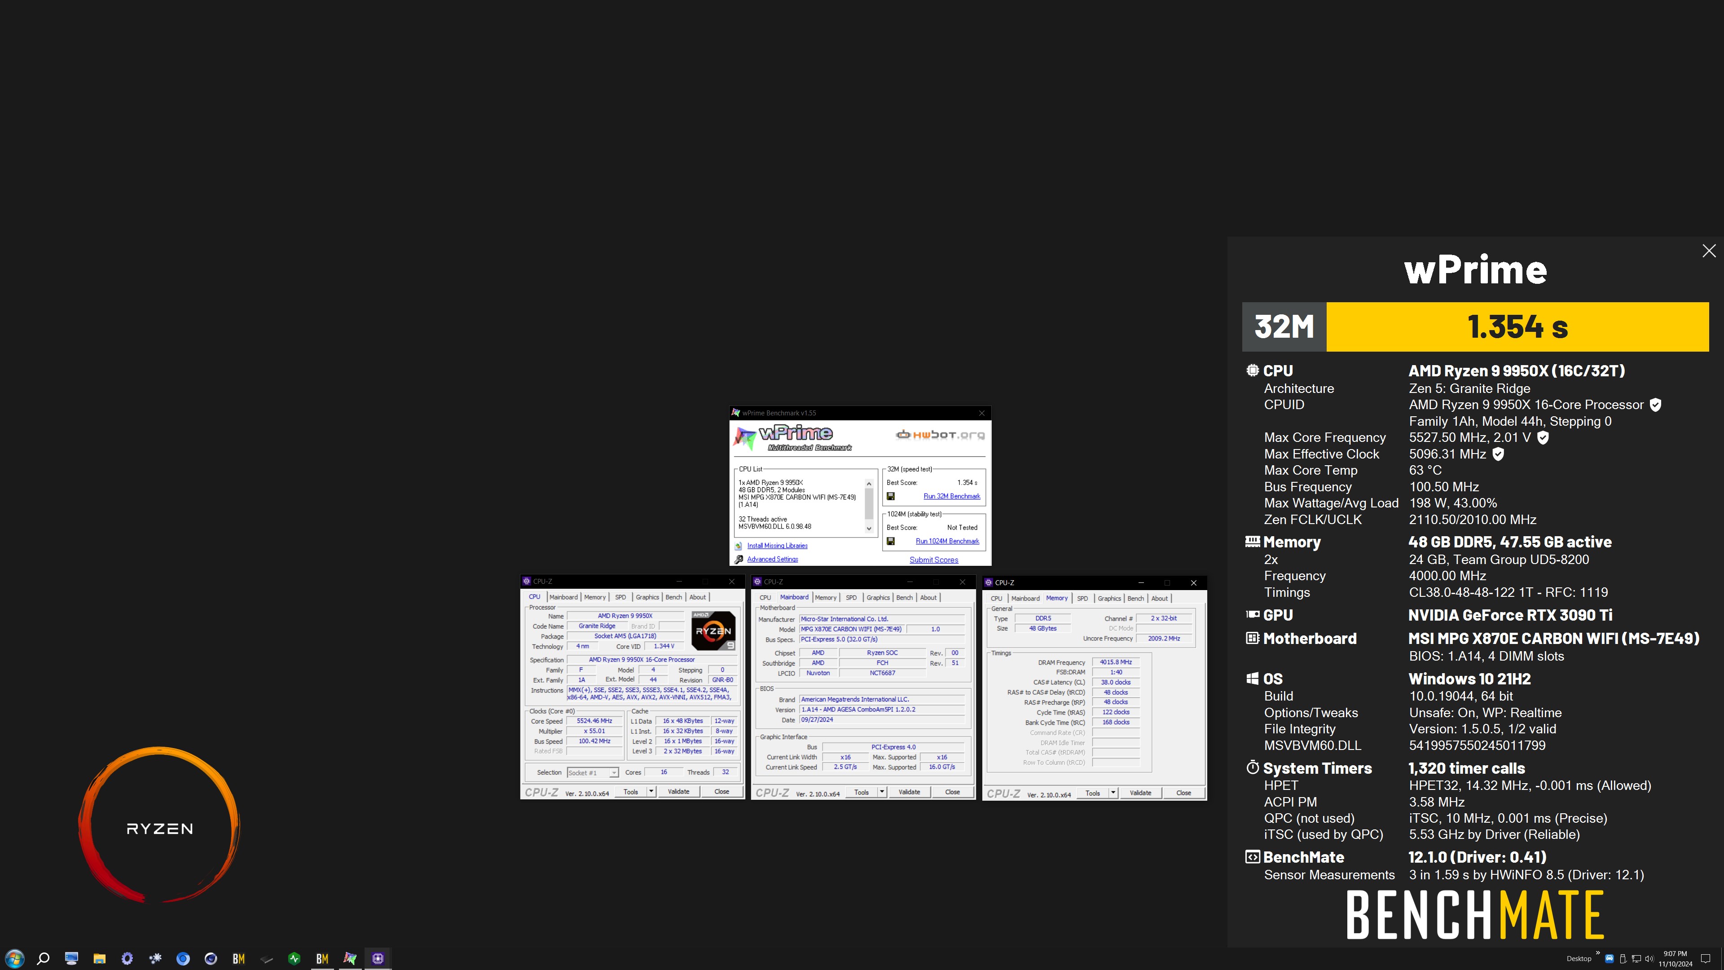
Task: Open File Explorer from the taskbar
Action: [x=99, y=958]
